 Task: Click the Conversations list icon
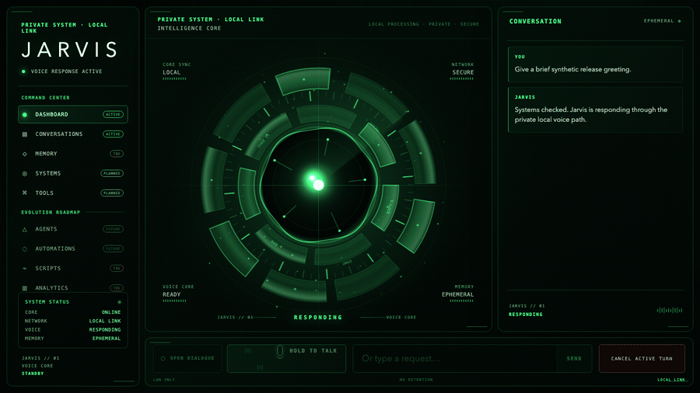25,134
